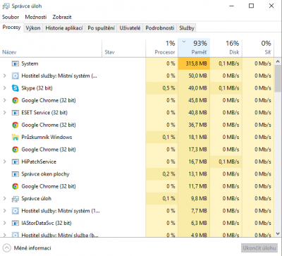Expand Hostitel služby: Místní systém 7,7 MB
This screenshot has height=256, width=282.
4,211
